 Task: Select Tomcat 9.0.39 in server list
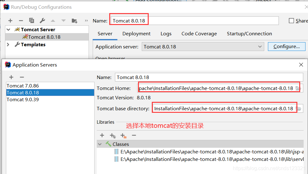(50, 99)
